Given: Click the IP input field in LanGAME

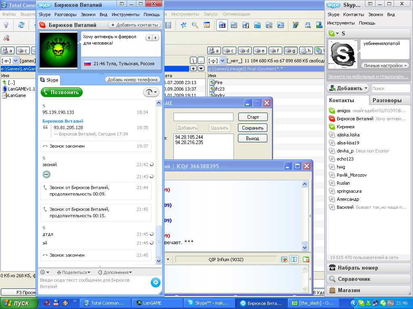Looking at the screenshot, I should pyautogui.click(x=203, y=117).
